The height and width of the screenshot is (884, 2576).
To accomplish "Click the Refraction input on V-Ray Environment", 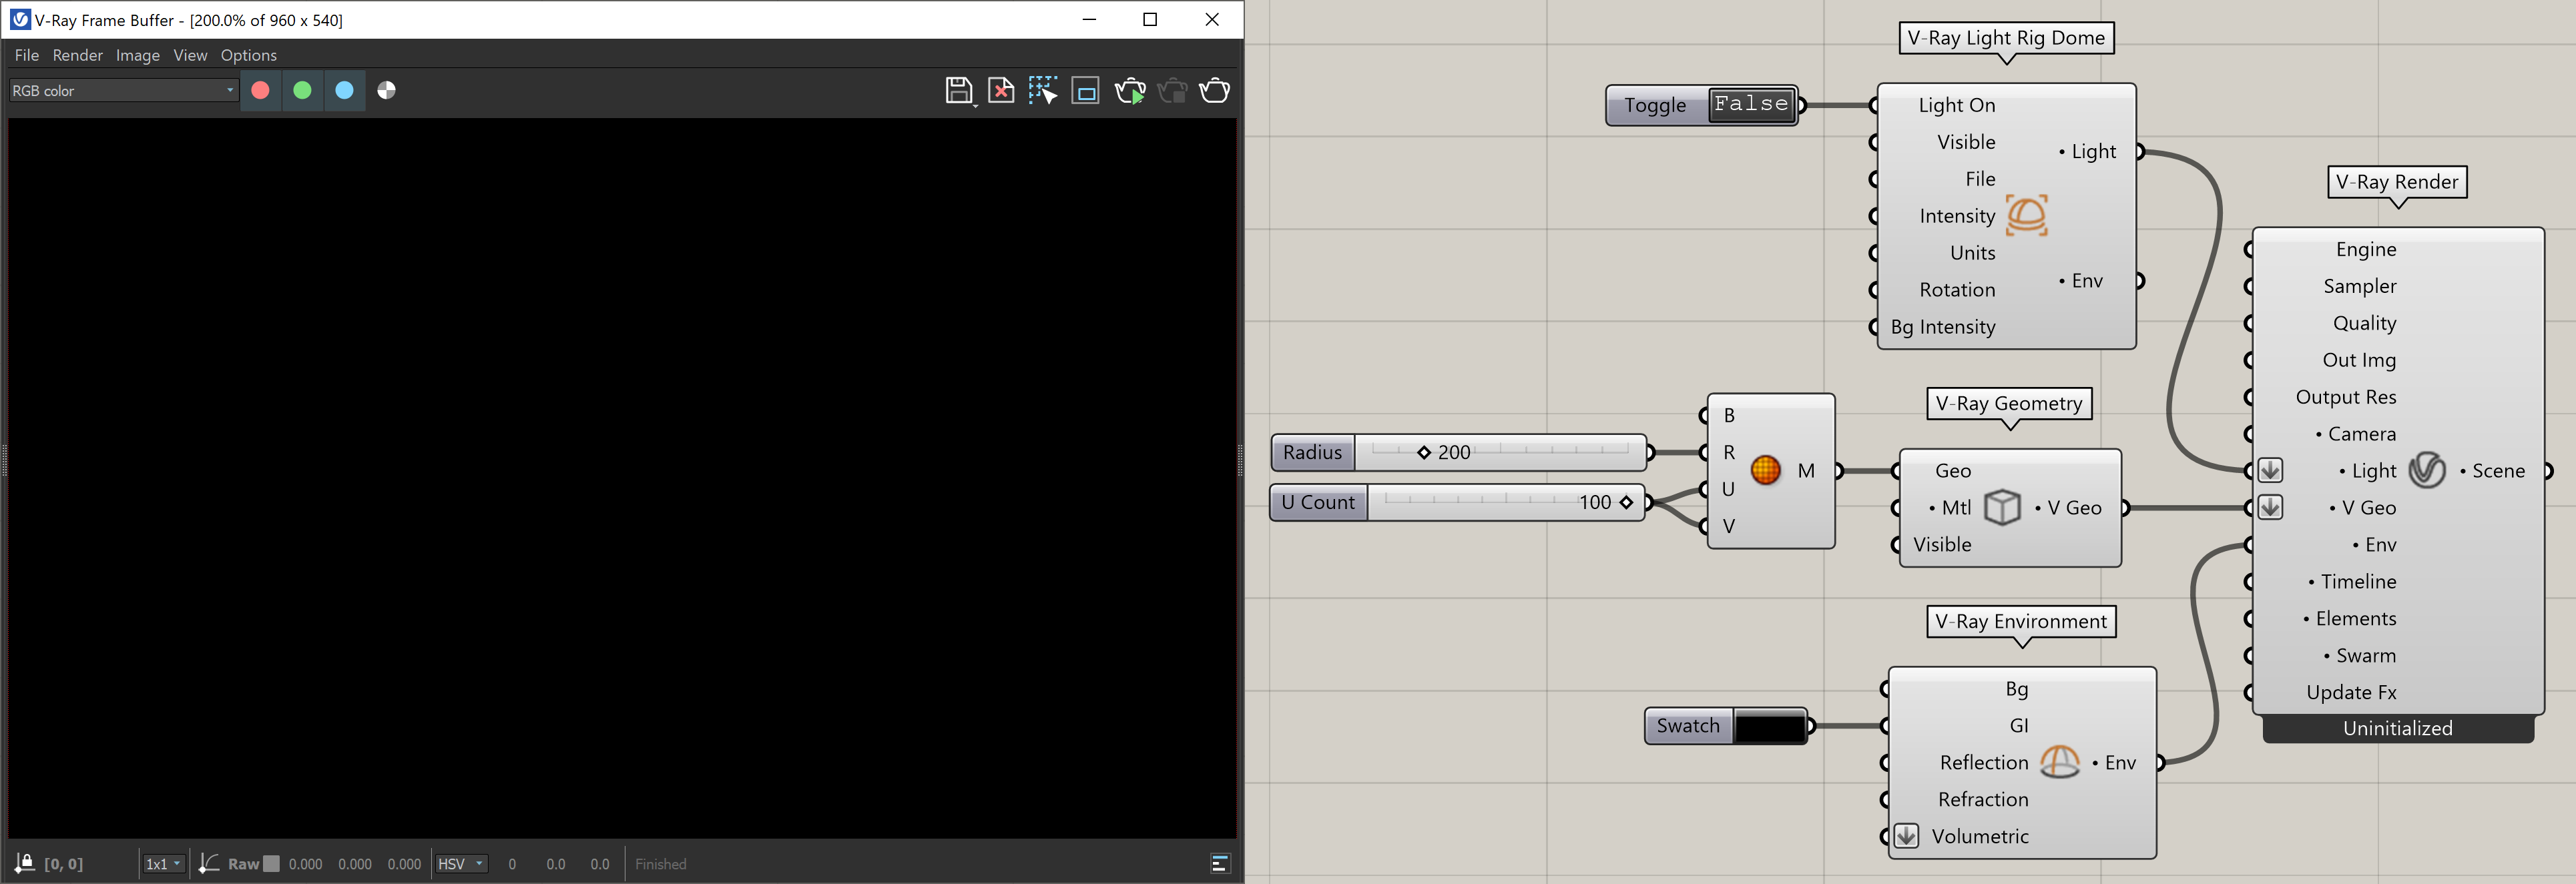I will pyautogui.click(x=1983, y=800).
